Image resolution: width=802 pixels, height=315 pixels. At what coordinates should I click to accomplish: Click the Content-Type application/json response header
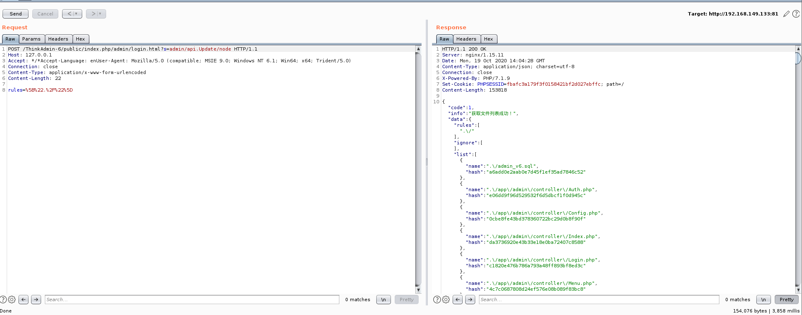click(508, 67)
